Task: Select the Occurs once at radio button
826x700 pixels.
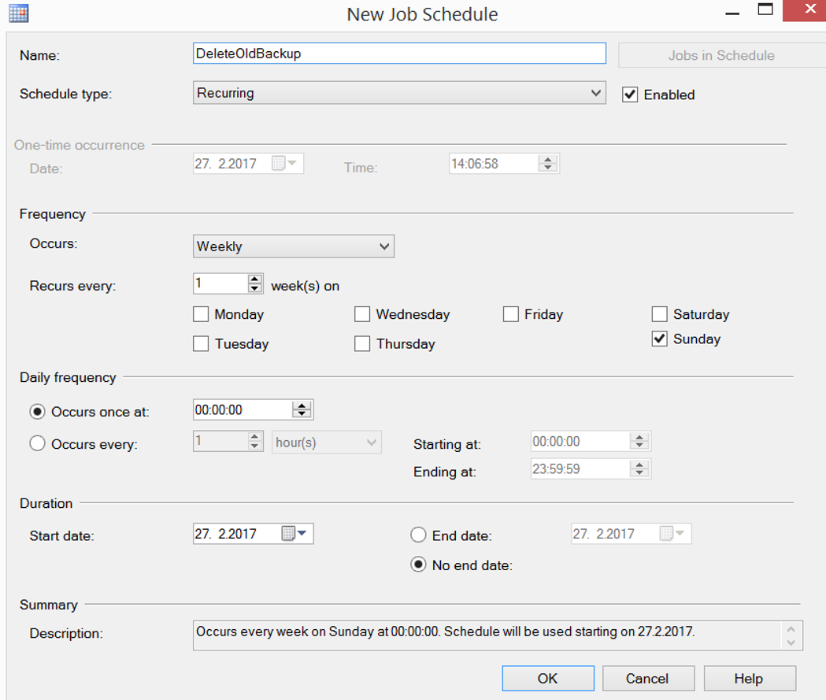Action: (x=37, y=411)
